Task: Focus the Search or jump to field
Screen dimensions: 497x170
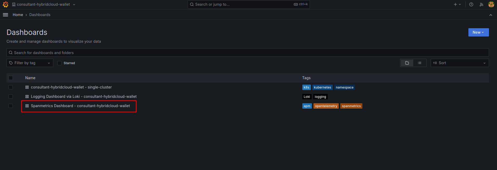Action: pyautogui.click(x=248, y=4)
